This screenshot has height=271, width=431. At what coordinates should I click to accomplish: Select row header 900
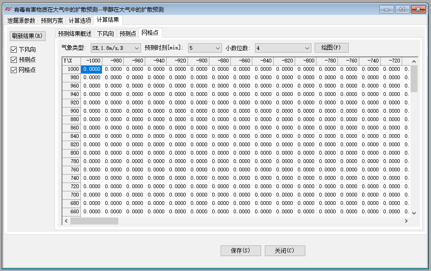click(x=72, y=111)
